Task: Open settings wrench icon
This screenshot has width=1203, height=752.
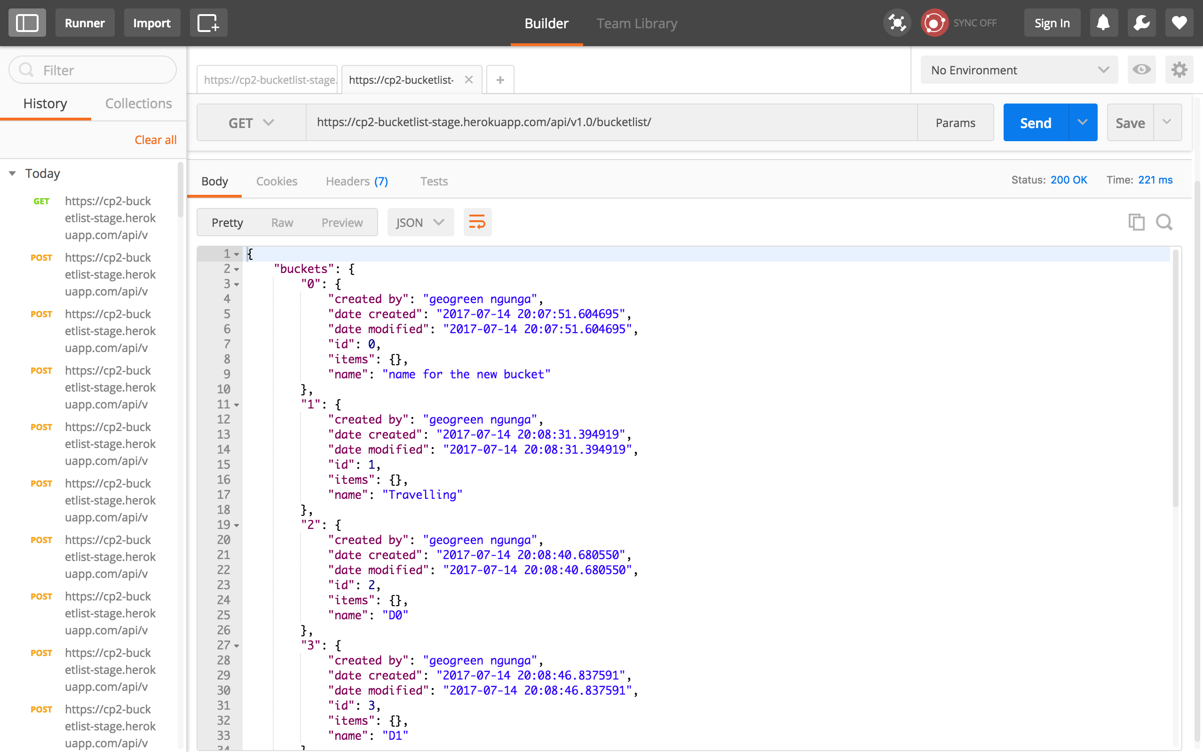Action: (1141, 23)
